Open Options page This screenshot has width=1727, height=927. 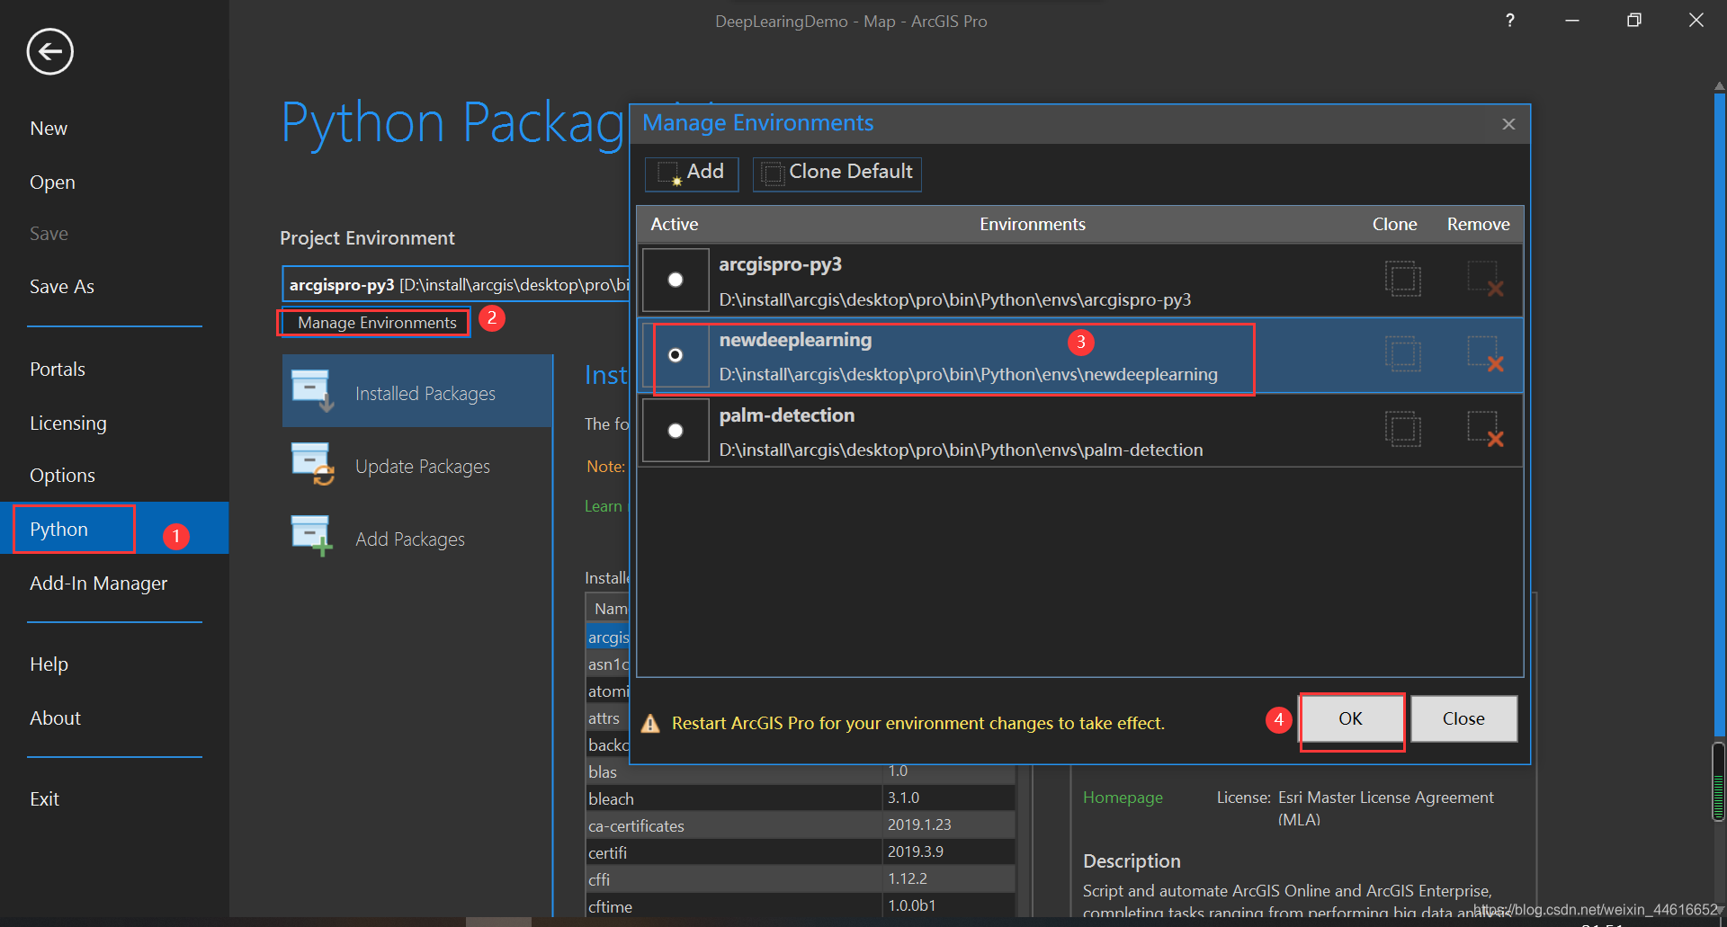point(62,476)
